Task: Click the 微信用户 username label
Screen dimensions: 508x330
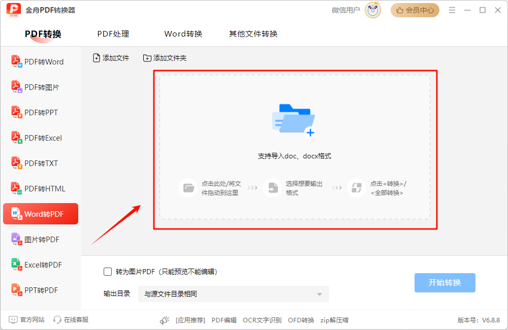Action: pyautogui.click(x=345, y=10)
